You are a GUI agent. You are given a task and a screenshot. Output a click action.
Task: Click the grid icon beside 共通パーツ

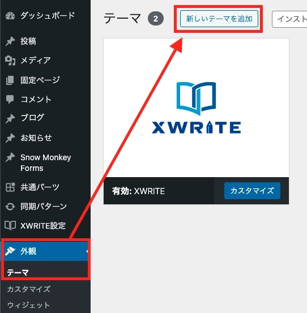pos(10,187)
